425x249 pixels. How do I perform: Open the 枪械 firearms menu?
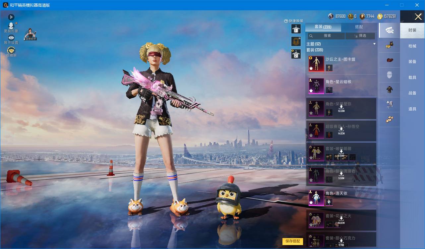point(412,46)
